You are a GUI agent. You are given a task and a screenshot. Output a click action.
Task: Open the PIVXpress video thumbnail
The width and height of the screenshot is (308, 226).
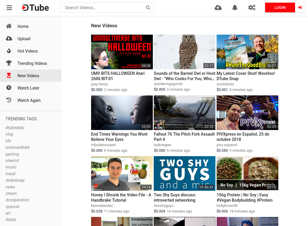point(247,113)
